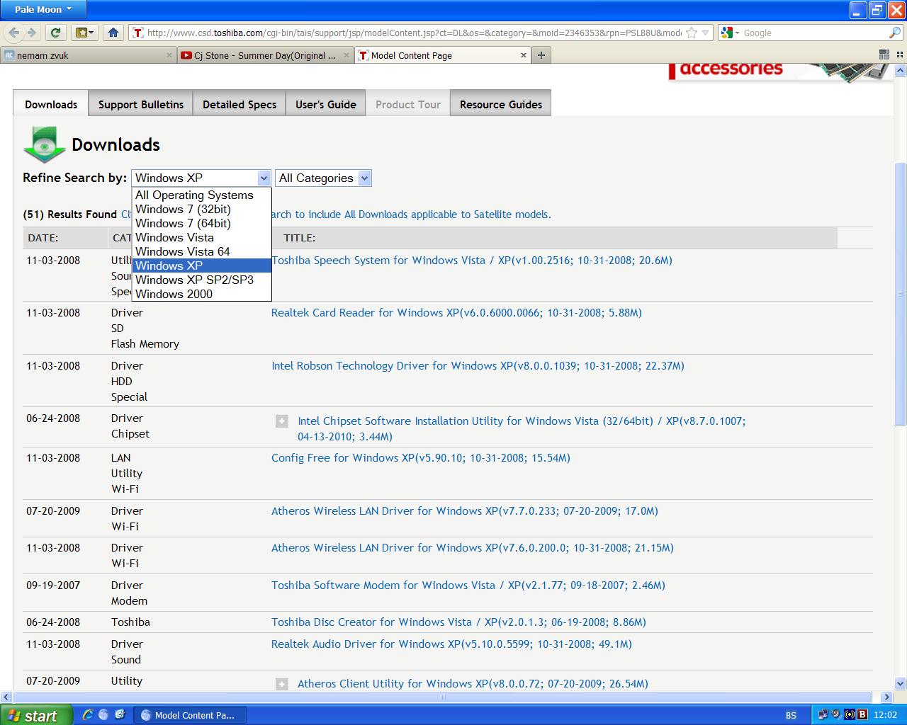Reload the current page
907x725 pixels.
coord(55,33)
